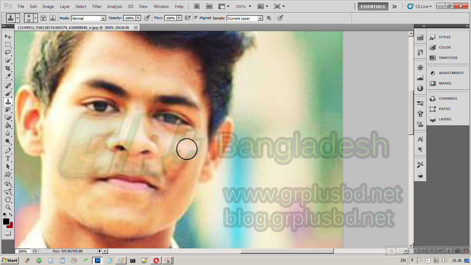Select the Eraser tool
471x265 pixels.
click(8, 117)
